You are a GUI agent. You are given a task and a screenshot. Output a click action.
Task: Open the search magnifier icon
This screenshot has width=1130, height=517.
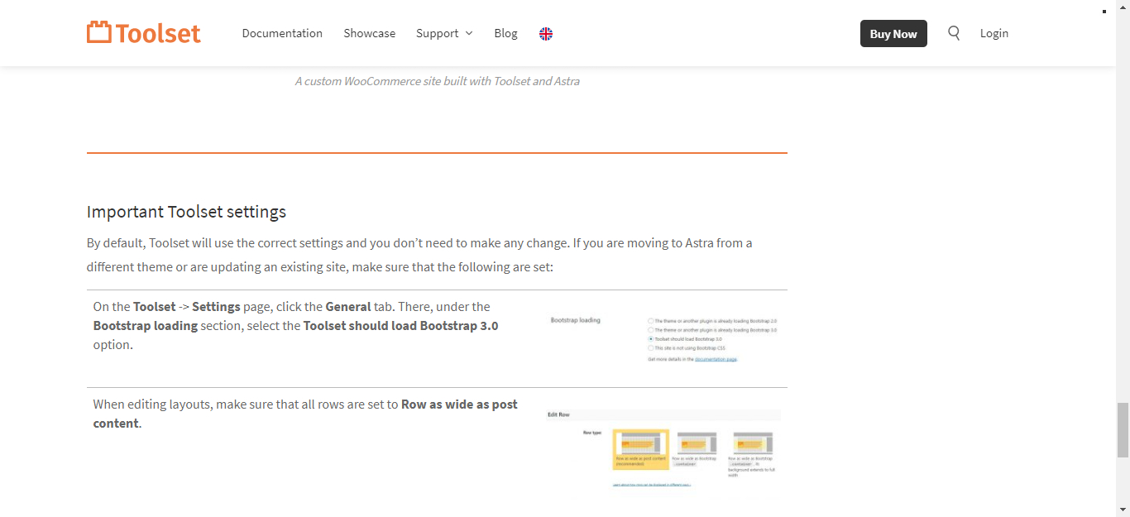954,33
